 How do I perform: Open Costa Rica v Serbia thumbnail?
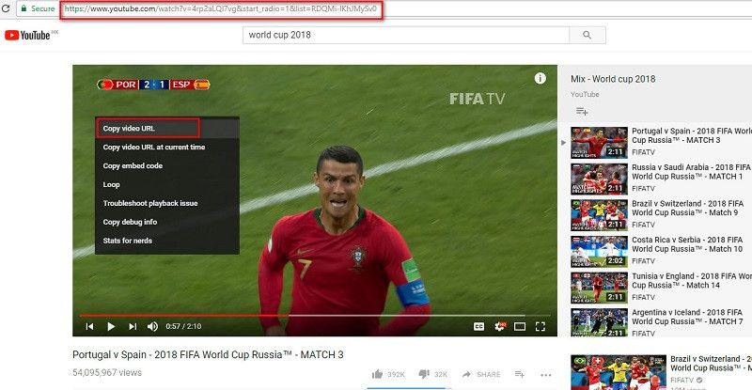coord(599,251)
